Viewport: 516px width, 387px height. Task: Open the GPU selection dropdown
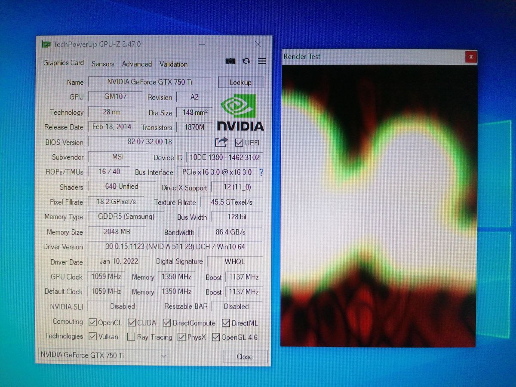104,356
